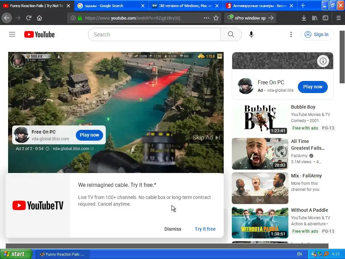Open the Firefox application hamburger menu

(x=339, y=18)
